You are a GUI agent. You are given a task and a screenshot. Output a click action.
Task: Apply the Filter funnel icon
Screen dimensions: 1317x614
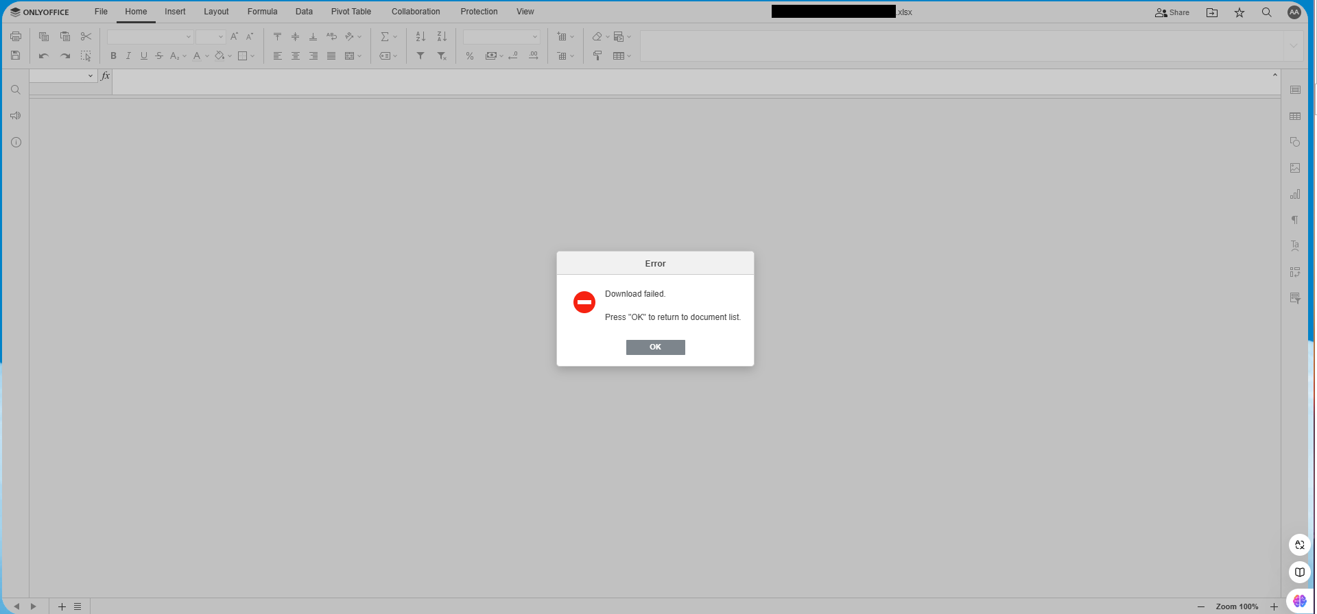[x=420, y=56]
